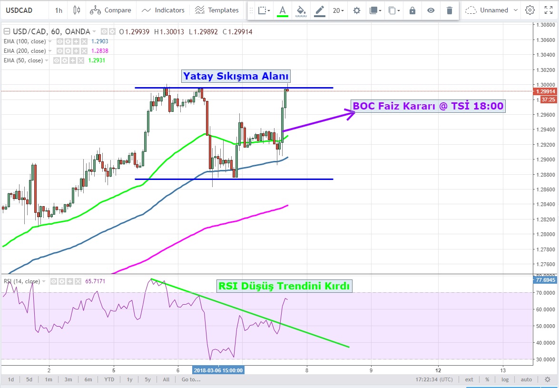This screenshot has width=559, height=388.
Task: Delete selected drawing using trash icon
Action: click(x=449, y=10)
